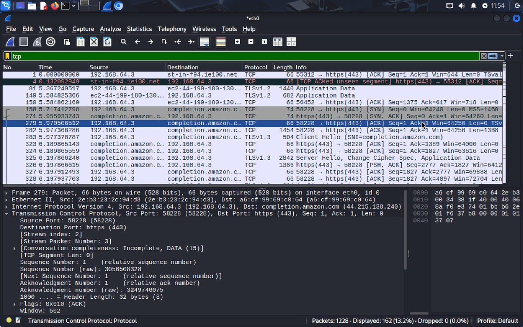Click Profile: Default in status bar
Image resolution: width=523 pixels, height=327 pixels.
[x=497, y=320]
